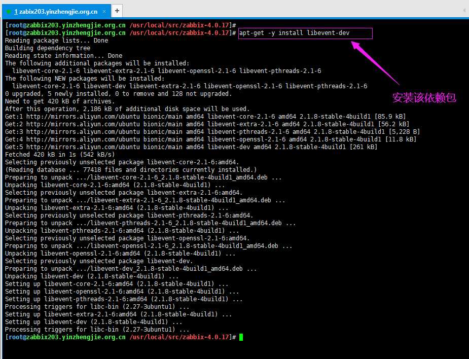This screenshot has width=469, height=359.
Task: Click the 'Setting up libevent-dev (2.1.8-stable-4build1)' line
Action: click(94, 322)
